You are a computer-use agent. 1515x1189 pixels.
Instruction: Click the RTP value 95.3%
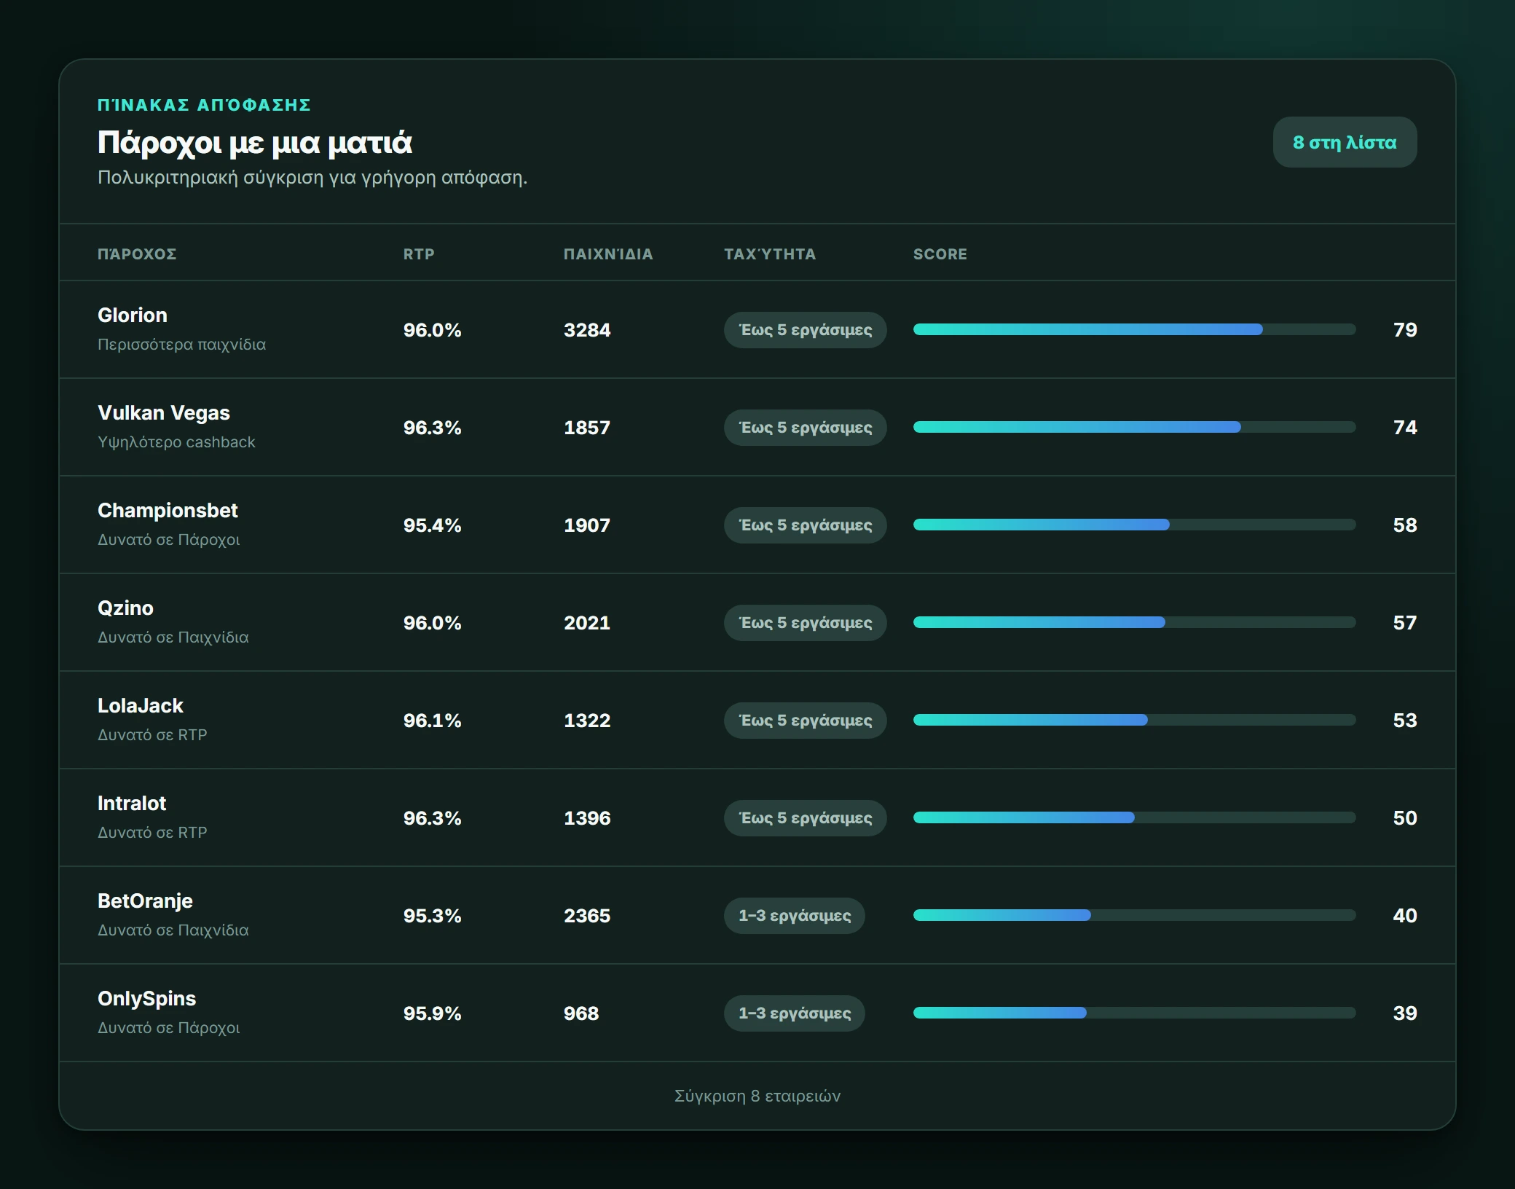(x=433, y=916)
